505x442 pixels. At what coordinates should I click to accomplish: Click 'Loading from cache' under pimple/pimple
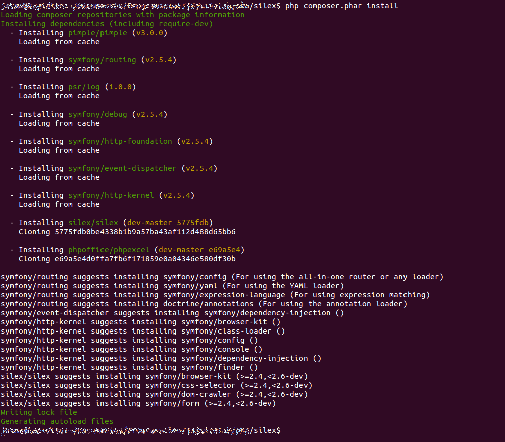pyautogui.click(x=59, y=42)
